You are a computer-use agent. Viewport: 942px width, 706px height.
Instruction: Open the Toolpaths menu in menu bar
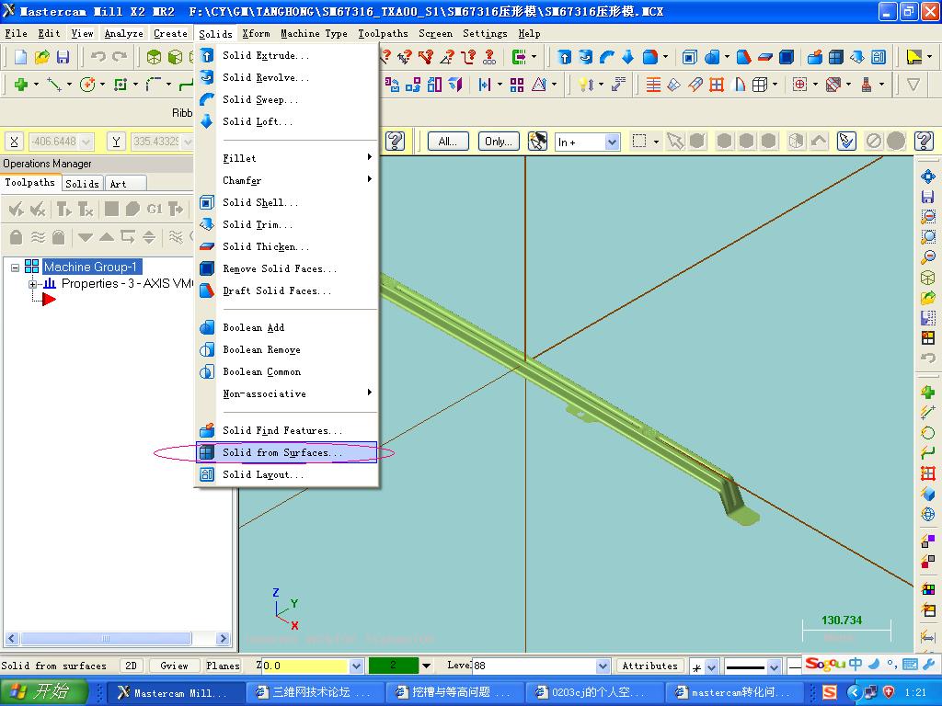tap(383, 34)
